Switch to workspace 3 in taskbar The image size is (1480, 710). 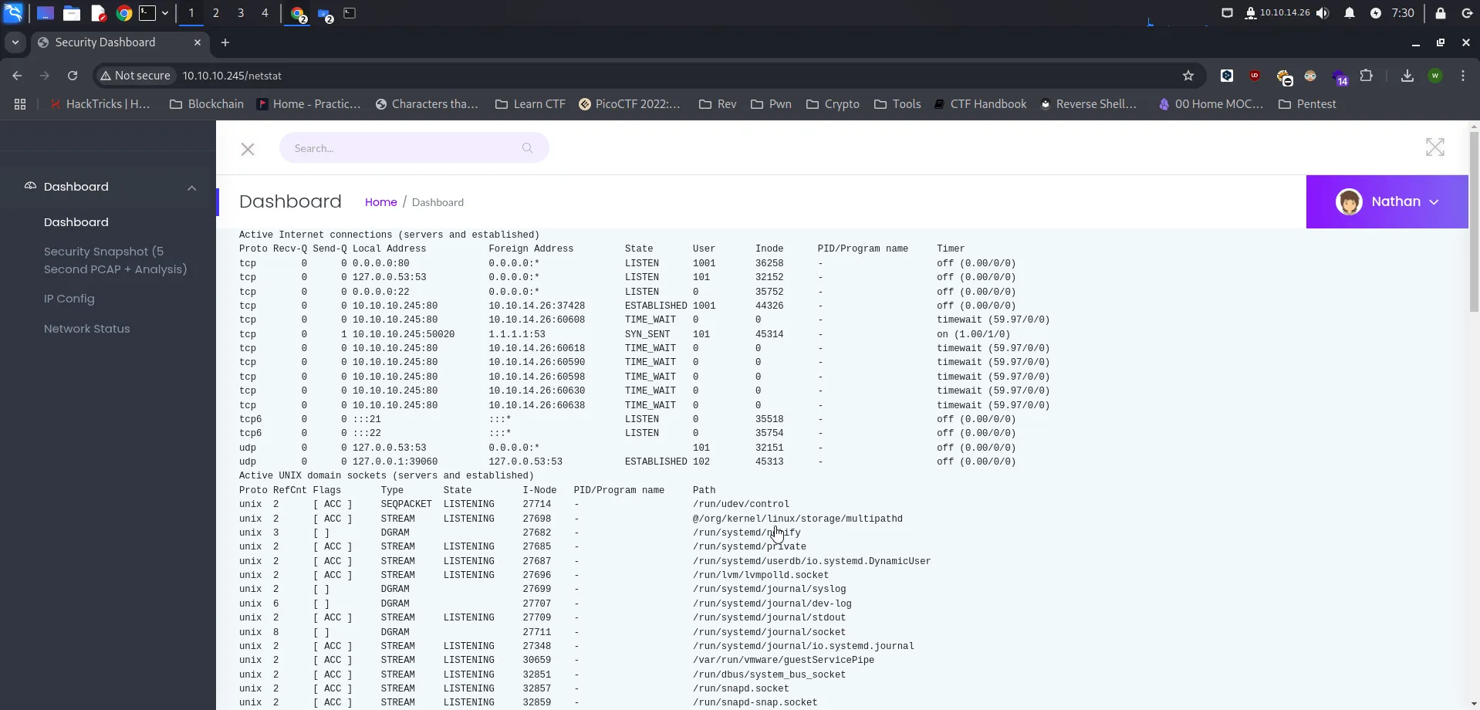tap(240, 13)
